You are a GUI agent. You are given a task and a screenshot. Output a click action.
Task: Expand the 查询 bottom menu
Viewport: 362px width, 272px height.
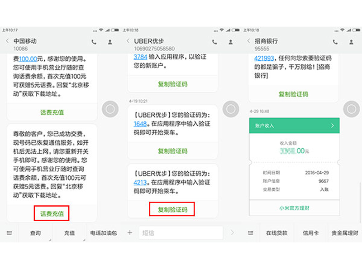pos(36,233)
